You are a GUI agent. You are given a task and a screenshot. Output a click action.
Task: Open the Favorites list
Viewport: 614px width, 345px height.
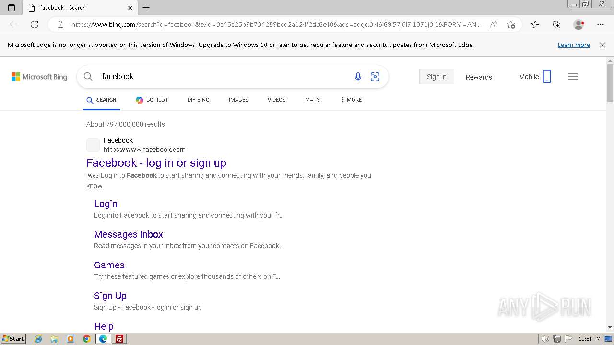pyautogui.click(x=535, y=24)
